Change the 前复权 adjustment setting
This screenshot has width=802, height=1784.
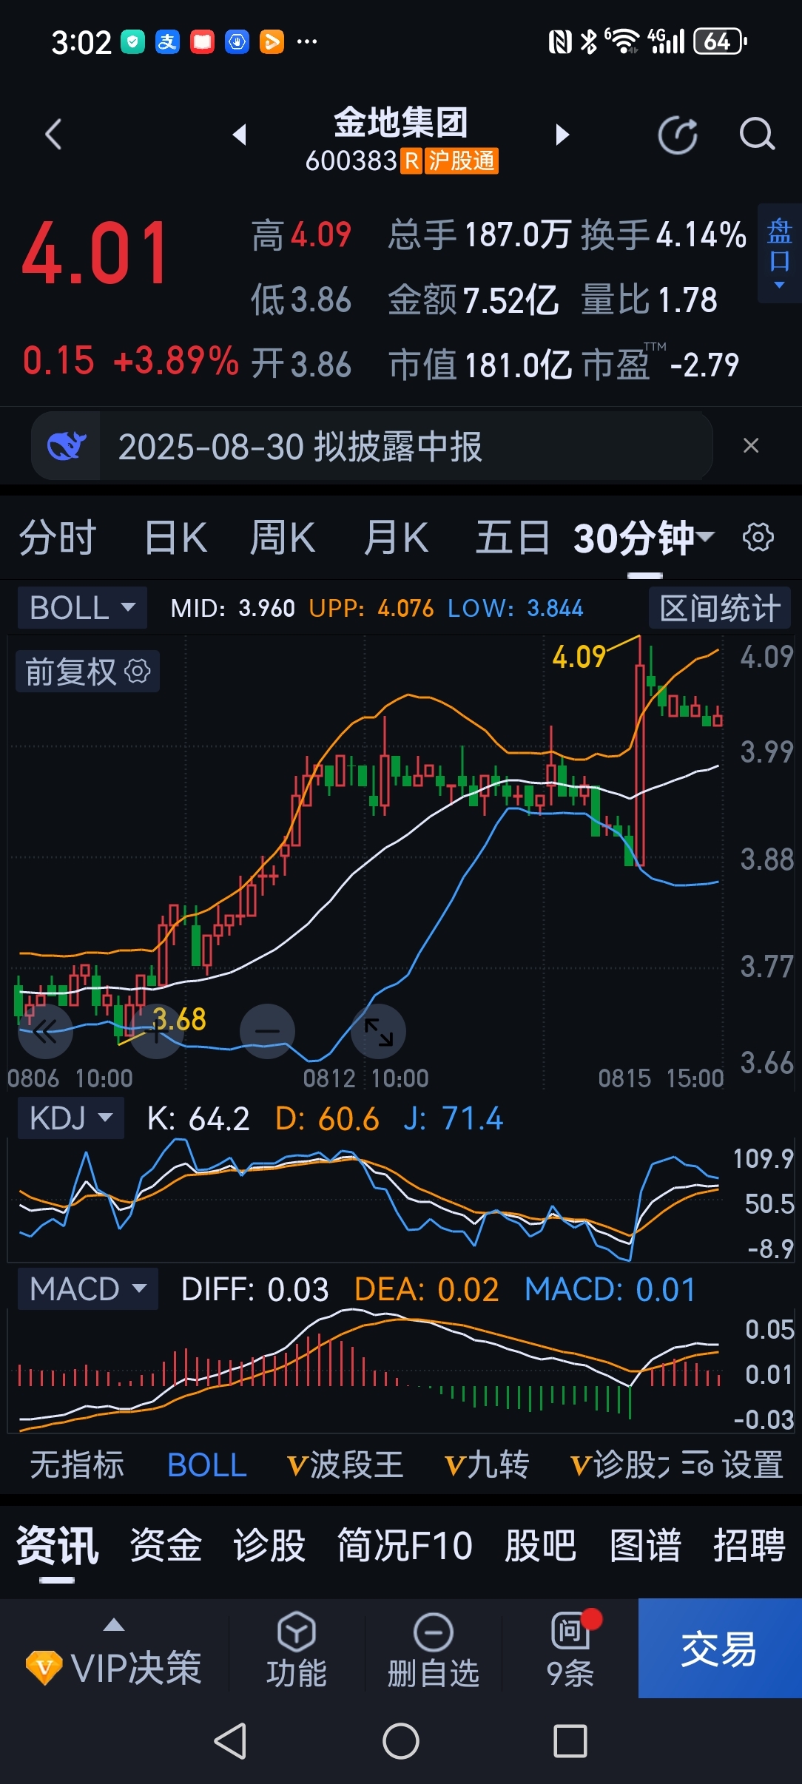87,672
